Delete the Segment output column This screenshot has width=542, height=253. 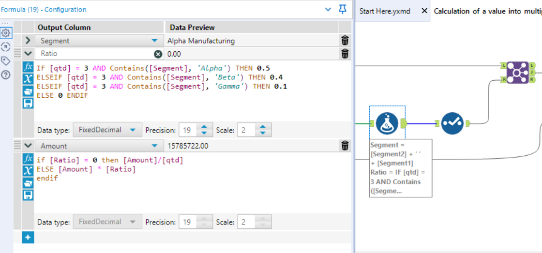tap(345, 41)
